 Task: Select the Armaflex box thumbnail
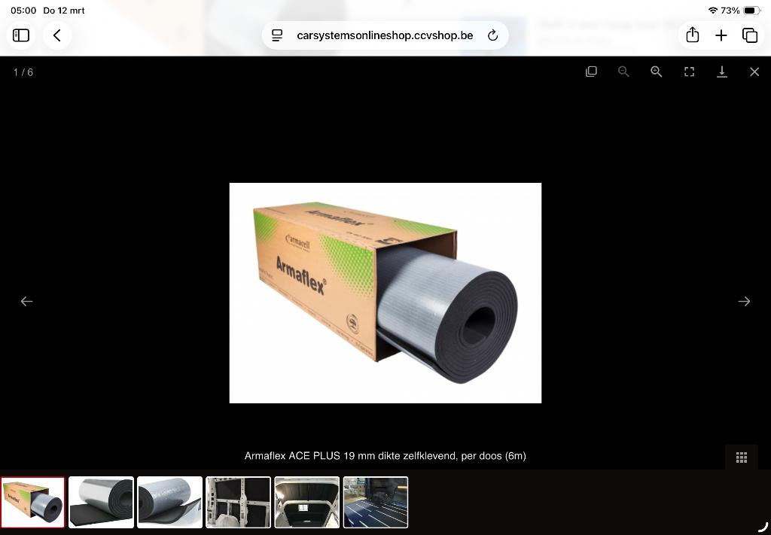click(33, 502)
